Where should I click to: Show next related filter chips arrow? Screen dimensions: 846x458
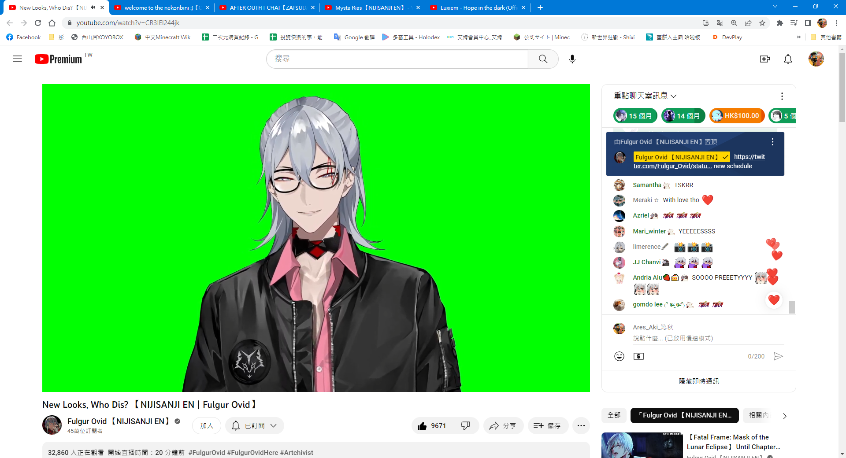coord(784,416)
